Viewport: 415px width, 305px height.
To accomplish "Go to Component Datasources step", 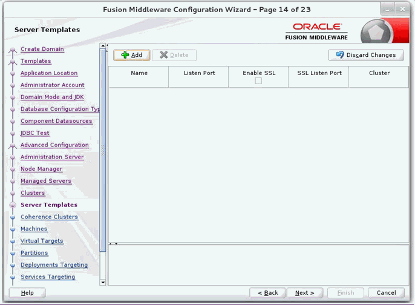I will [56, 121].
